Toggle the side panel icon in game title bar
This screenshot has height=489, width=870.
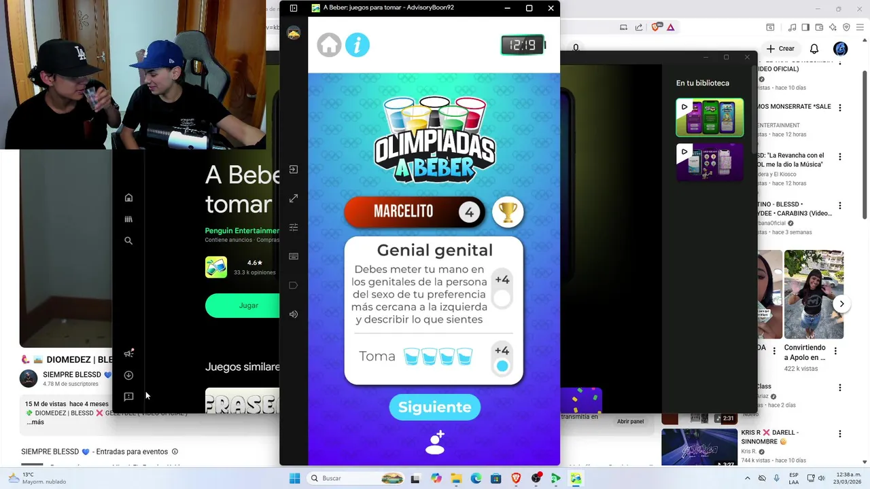tap(294, 8)
